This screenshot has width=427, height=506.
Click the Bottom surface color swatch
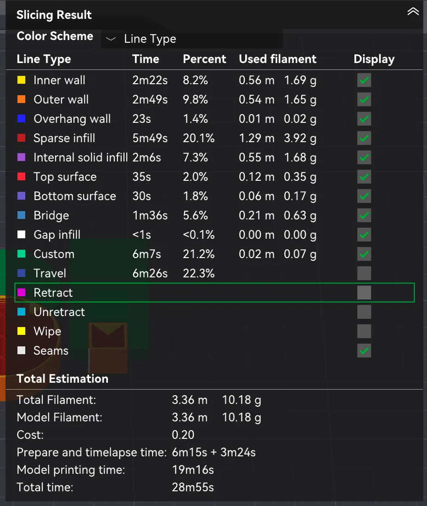[x=21, y=196]
